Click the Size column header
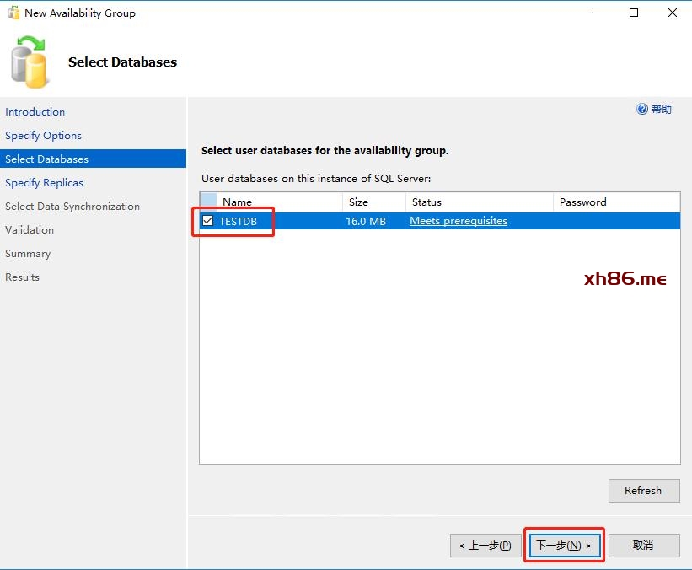 click(x=373, y=202)
